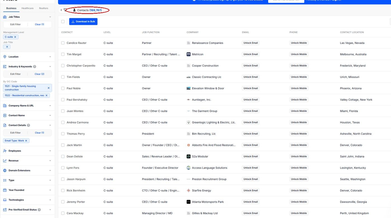Screen dimensions: 391x218
Task: Open the Starfire Energy company link
Action: tap(201, 191)
